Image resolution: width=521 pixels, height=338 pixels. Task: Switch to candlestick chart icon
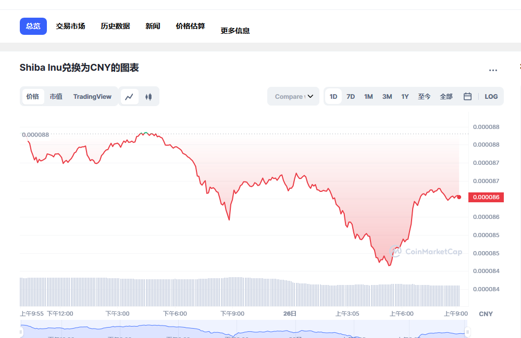pyautogui.click(x=148, y=97)
